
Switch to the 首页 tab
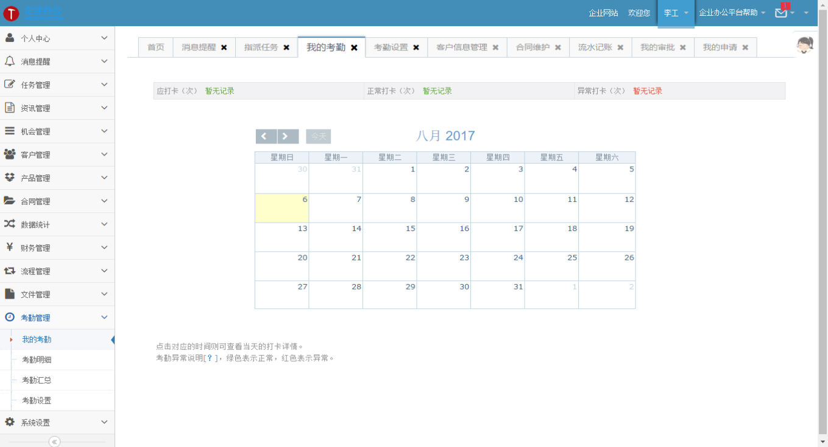click(156, 47)
